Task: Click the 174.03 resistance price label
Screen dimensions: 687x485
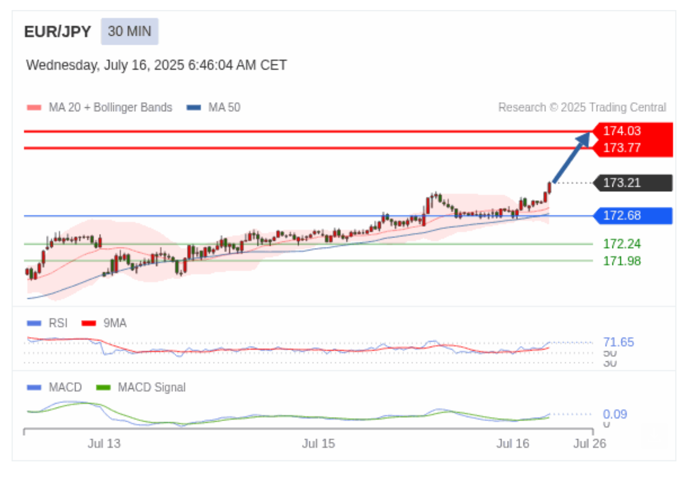Action: coord(622,131)
